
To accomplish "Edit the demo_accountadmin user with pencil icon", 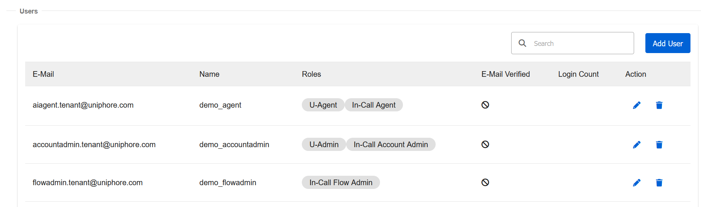I will click(637, 145).
